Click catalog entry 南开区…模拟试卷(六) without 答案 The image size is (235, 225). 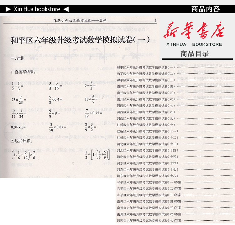coord(146,99)
